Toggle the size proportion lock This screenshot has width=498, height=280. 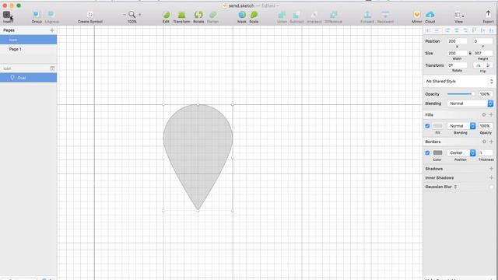tap(470, 54)
